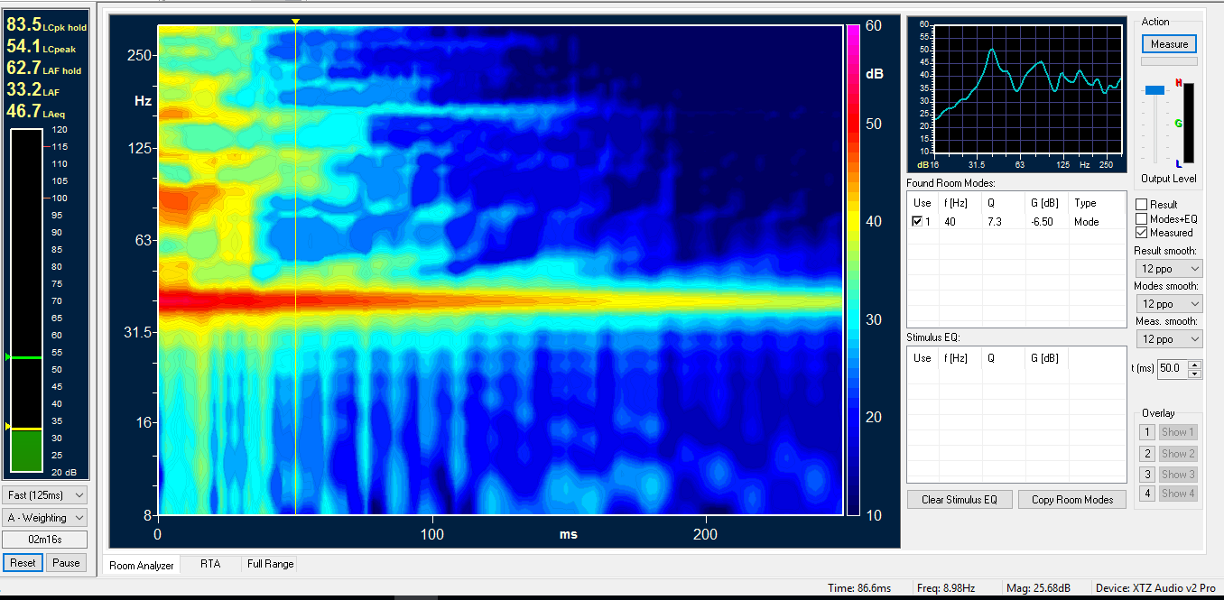This screenshot has height=600, width=1224.
Task: Click Show 1 overlay button
Action: point(1178,432)
